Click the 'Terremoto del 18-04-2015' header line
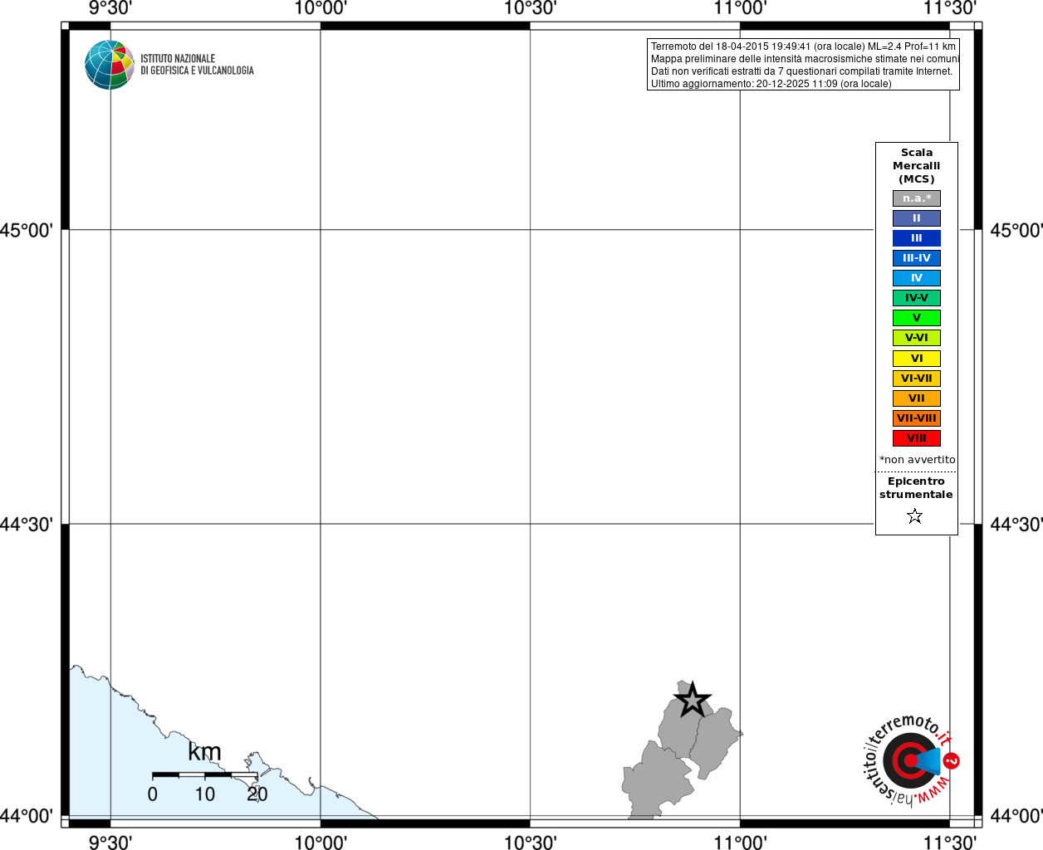Viewport: 1043px width, 850px height. point(803,46)
